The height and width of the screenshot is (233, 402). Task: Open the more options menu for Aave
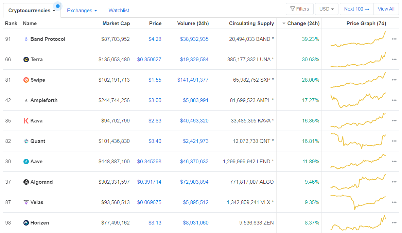[394, 162]
